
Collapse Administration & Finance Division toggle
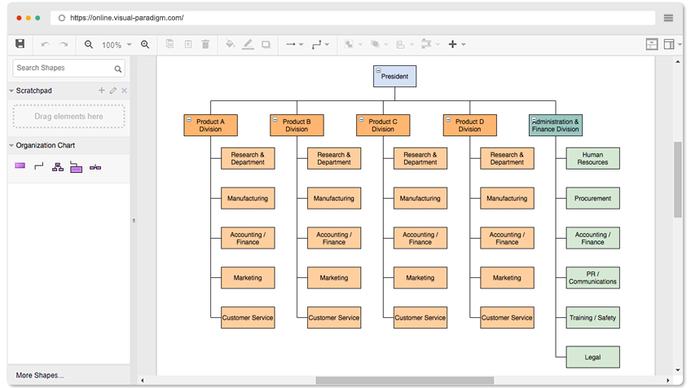click(x=534, y=119)
